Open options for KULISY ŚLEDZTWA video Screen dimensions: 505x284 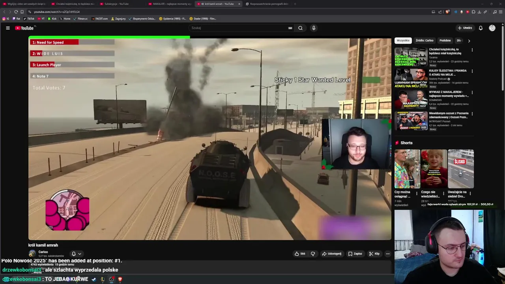(x=472, y=71)
